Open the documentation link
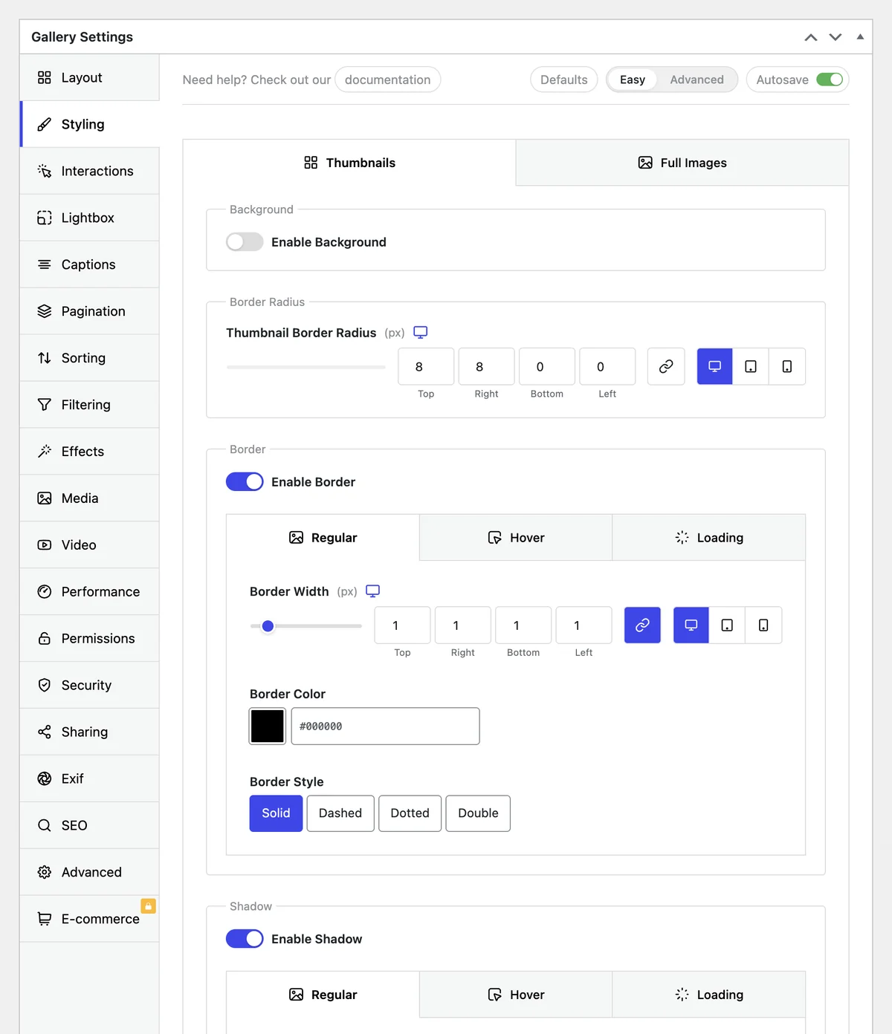The height and width of the screenshot is (1034, 892). tap(388, 79)
